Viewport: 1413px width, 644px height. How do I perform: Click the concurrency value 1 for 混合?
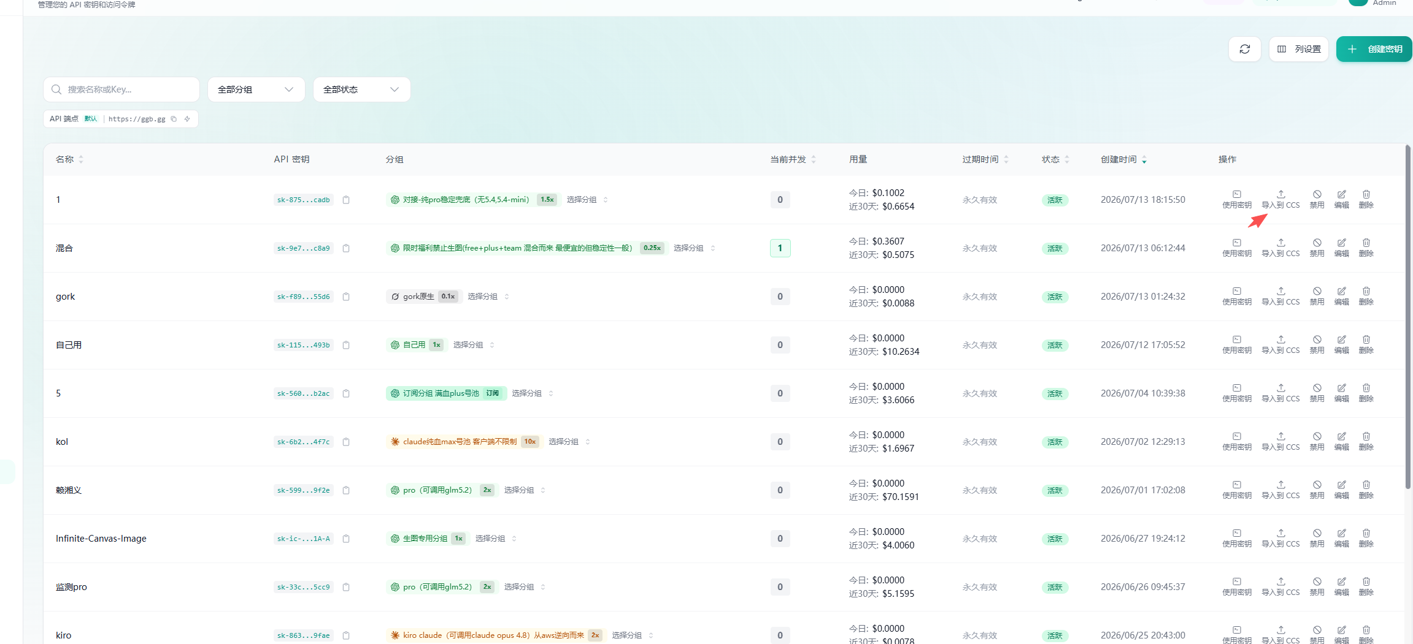[780, 248]
